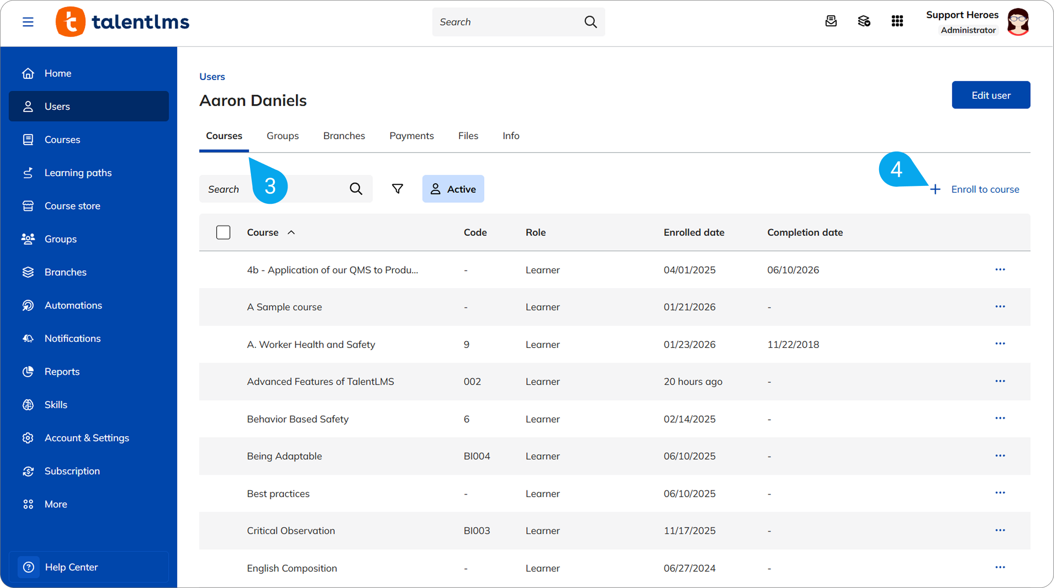Click the A Sample course name

(284, 307)
